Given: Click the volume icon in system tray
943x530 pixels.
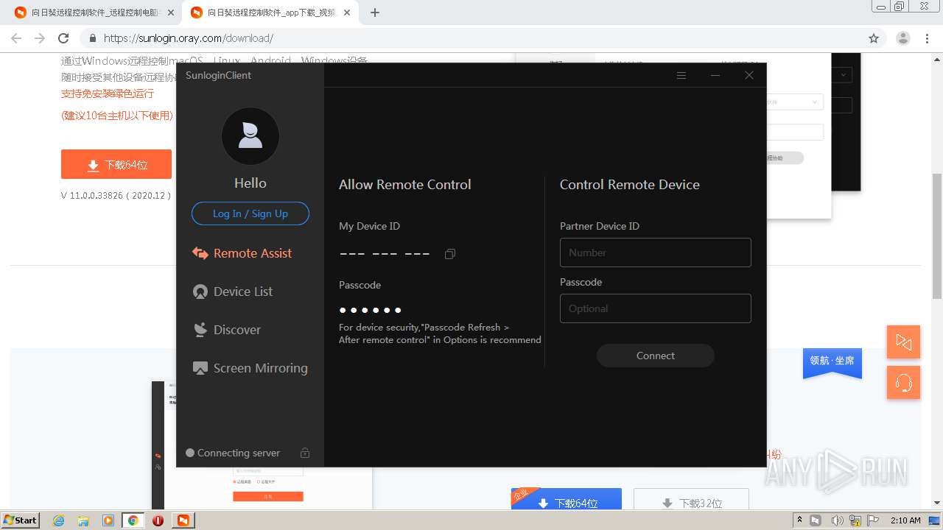Looking at the screenshot, I should pyautogui.click(x=838, y=520).
